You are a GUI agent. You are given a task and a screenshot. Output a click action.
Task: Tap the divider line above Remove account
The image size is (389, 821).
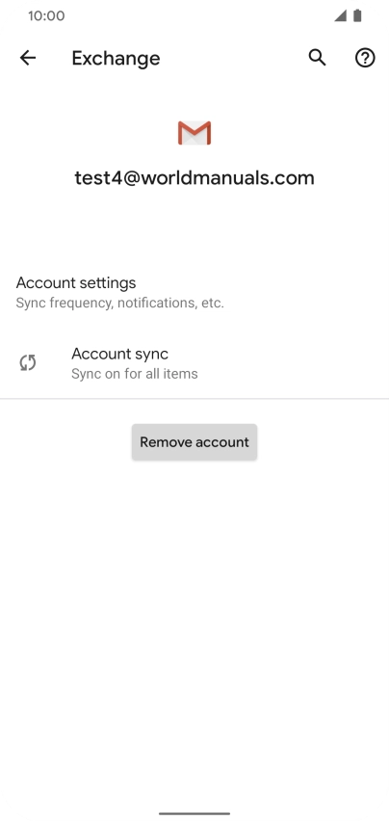[x=194, y=399]
